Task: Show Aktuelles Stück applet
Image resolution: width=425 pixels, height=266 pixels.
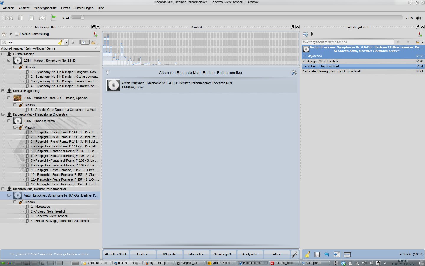Action: click(116, 254)
